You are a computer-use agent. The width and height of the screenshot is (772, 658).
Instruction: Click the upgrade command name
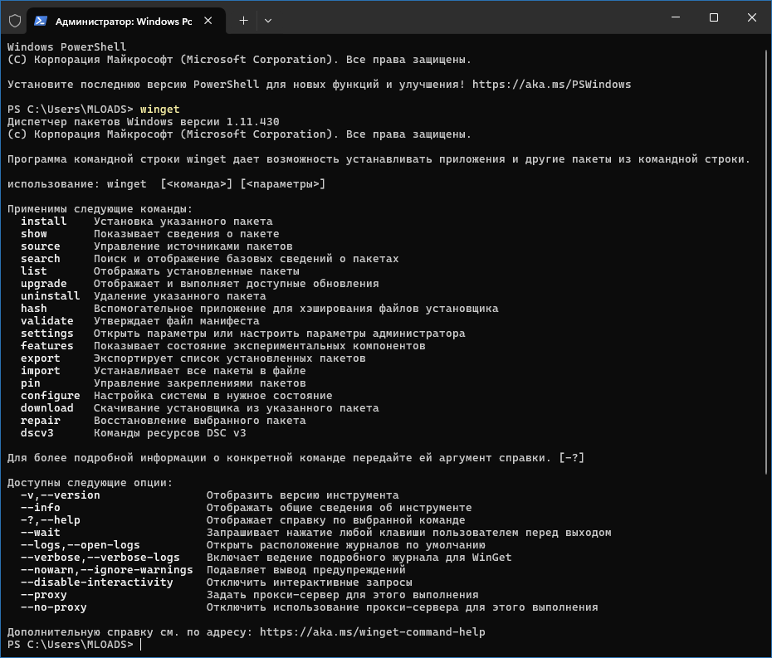pyautogui.click(x=43, y=283)
